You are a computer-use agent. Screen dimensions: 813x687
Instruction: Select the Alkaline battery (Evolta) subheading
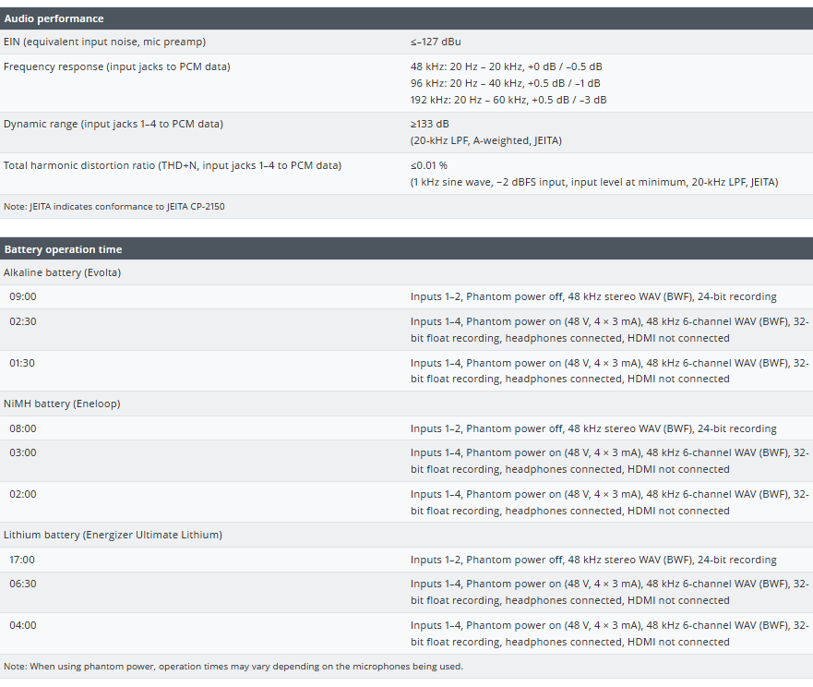[62, 272]
